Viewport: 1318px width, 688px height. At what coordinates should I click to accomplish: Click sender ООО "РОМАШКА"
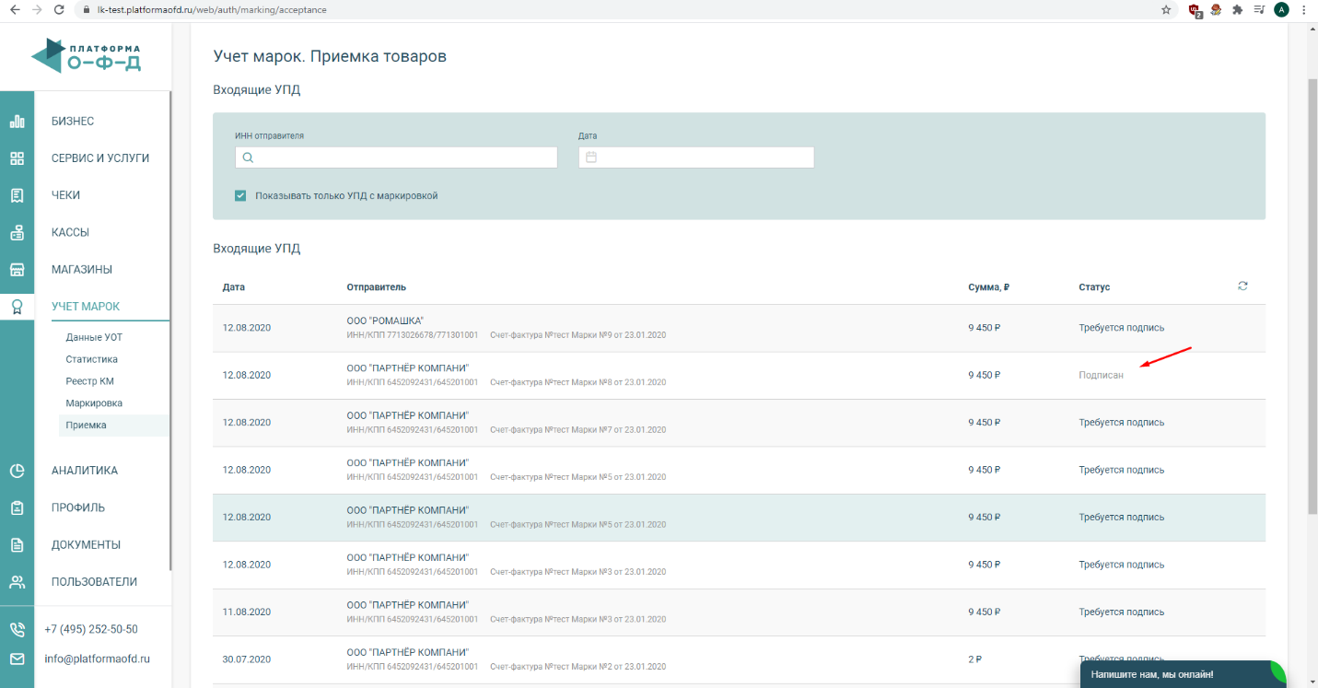385,321
